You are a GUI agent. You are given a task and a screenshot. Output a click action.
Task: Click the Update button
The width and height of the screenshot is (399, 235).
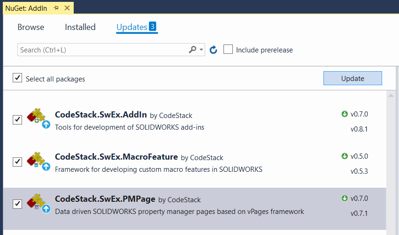353,78
